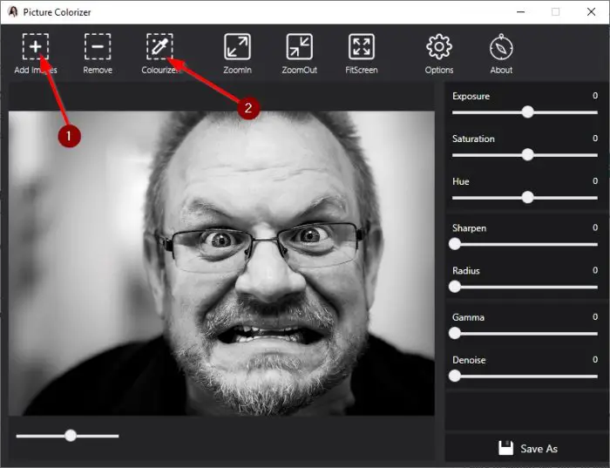Click the Gamma value 0
610x468 pixels.
point(595,316)
